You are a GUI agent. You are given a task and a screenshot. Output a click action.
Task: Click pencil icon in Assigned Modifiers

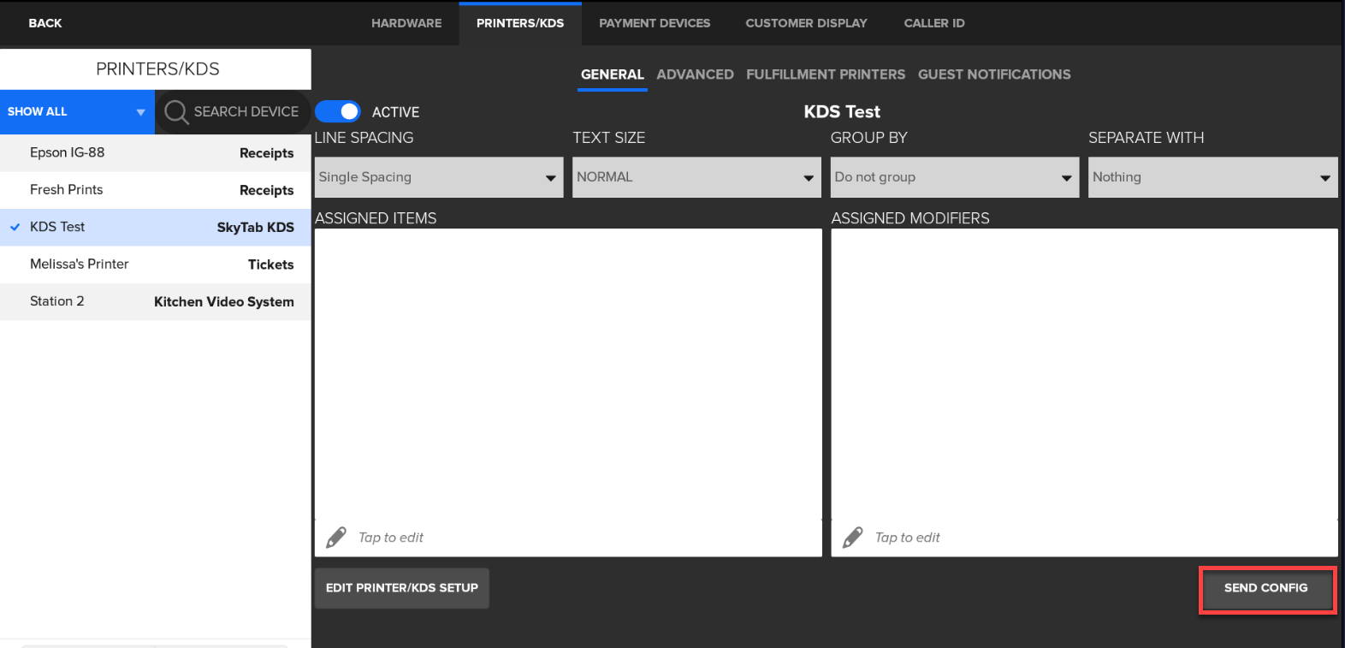click(853, 538)
